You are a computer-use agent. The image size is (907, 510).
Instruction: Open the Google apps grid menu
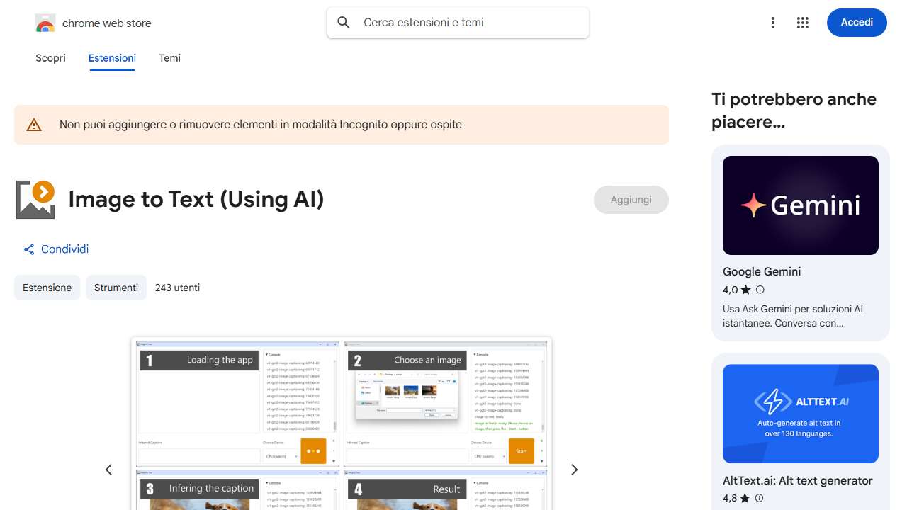[x=803, y=23]
